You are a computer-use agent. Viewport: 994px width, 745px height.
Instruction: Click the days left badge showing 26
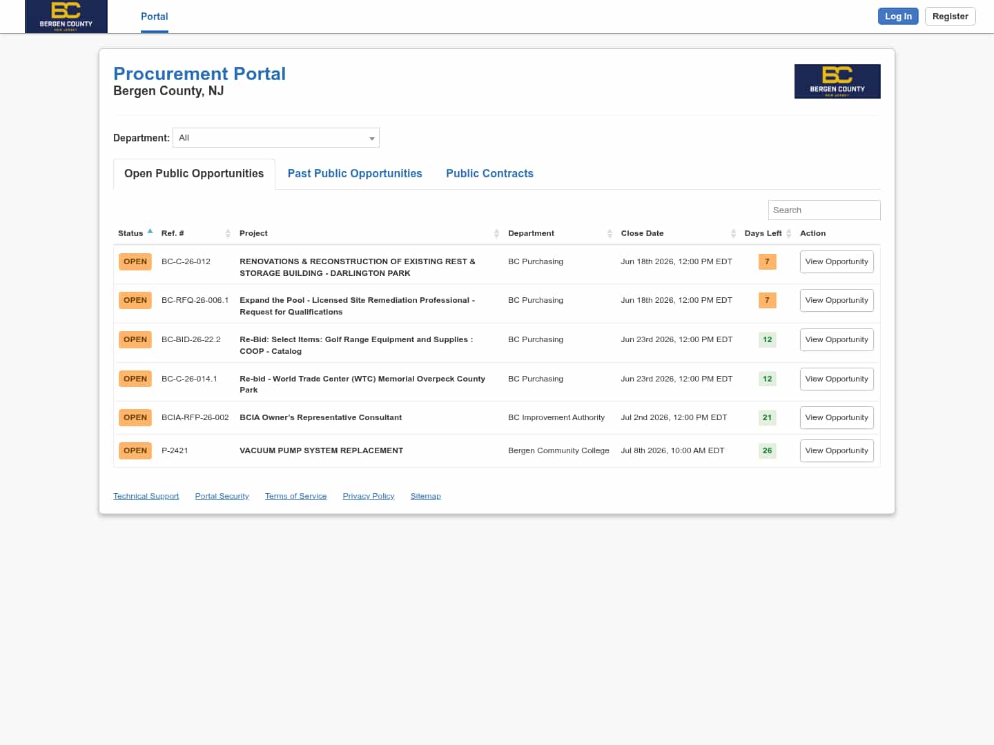767,451
